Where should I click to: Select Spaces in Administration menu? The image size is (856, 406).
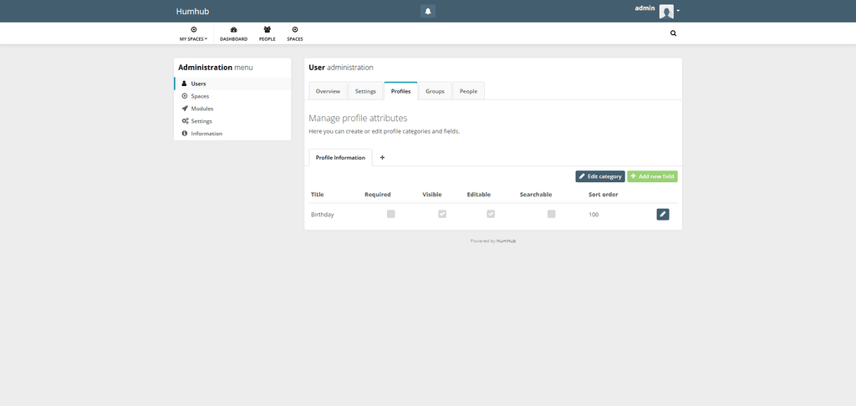click(232, 96)
